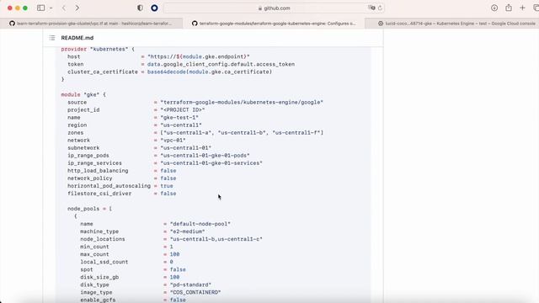Click the "<PROJECT ID>" value
This screenshot has width=539, height=303.
point(183,110)
